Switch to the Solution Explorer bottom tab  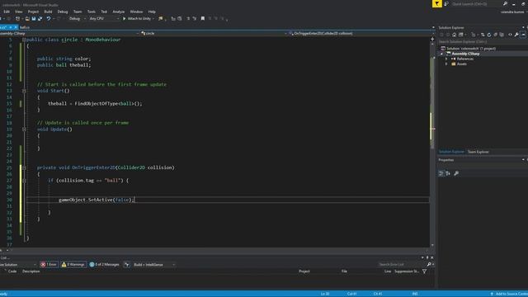tap(451, 152)
